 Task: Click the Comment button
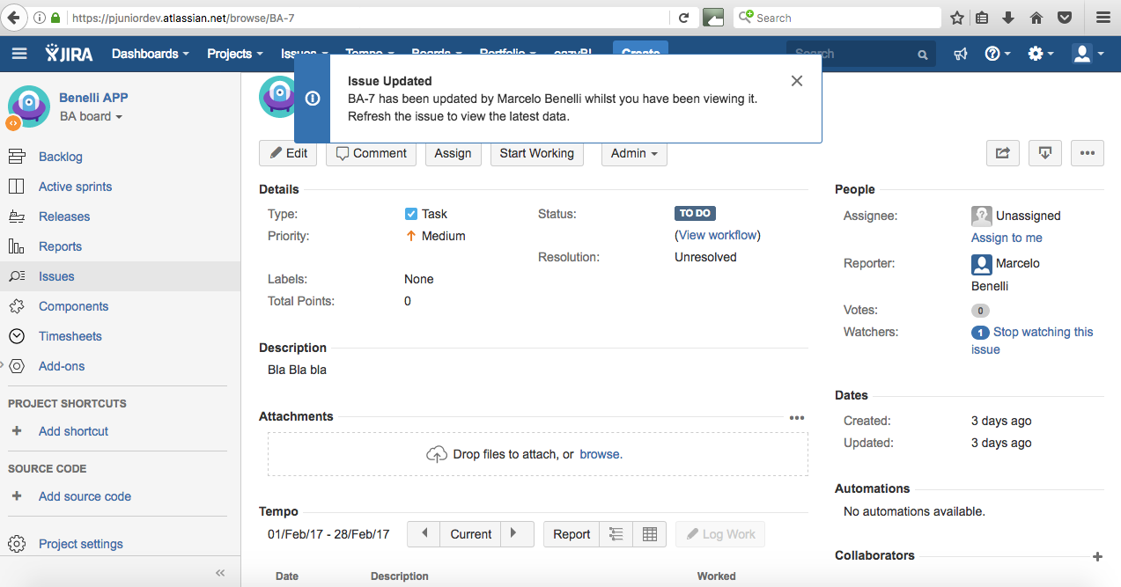(x=371, y=153)
